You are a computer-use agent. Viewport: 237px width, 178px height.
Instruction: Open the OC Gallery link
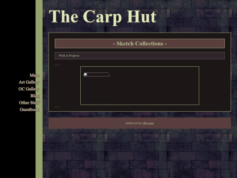pyautogui.click(x=29, y=89)
